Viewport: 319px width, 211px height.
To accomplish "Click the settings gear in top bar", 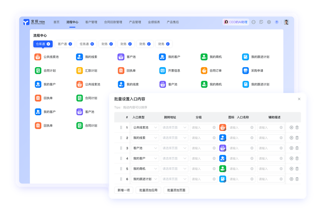I will coord(269,22).
